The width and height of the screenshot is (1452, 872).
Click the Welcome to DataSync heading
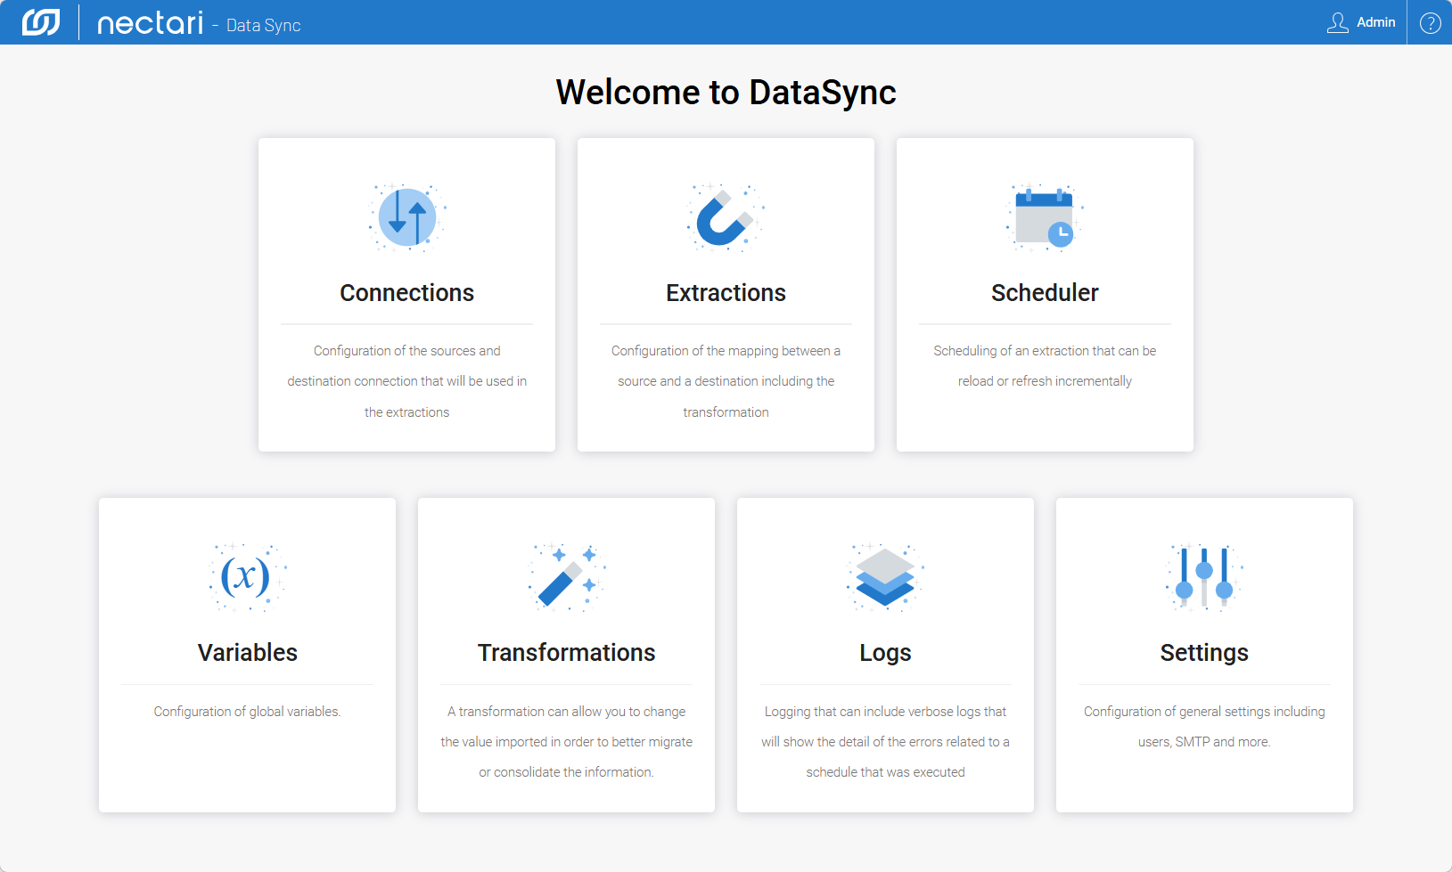pos(726,93)
